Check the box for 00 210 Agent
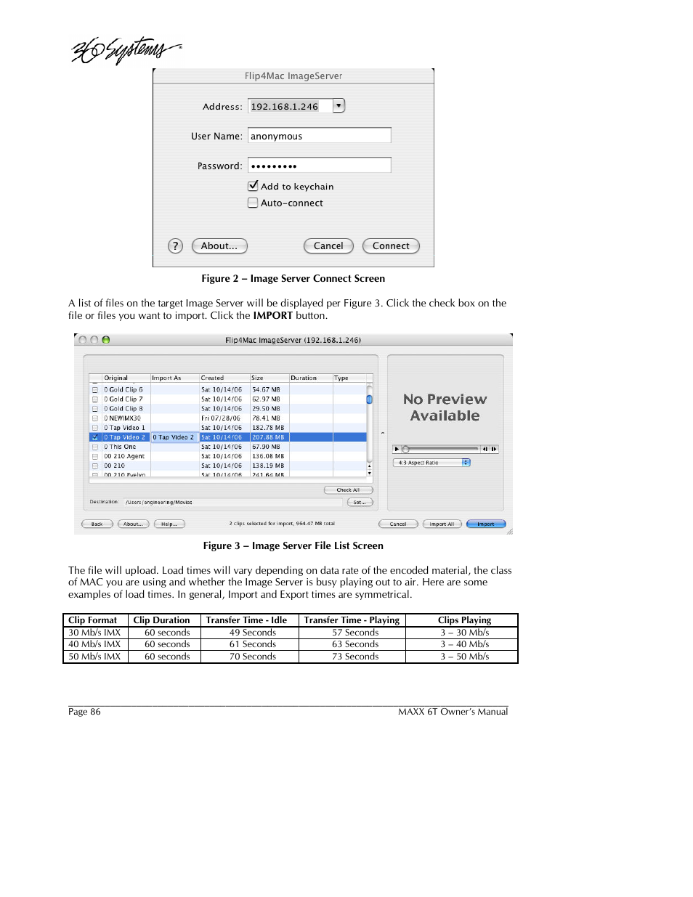 [x=95, y=456]
